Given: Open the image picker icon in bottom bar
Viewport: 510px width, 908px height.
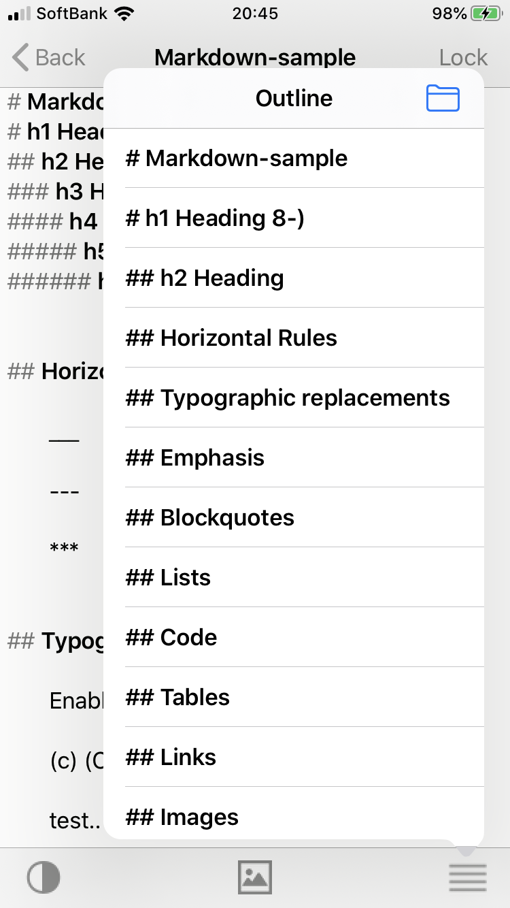Looking at the screenshot, I should tap(255, 877).
